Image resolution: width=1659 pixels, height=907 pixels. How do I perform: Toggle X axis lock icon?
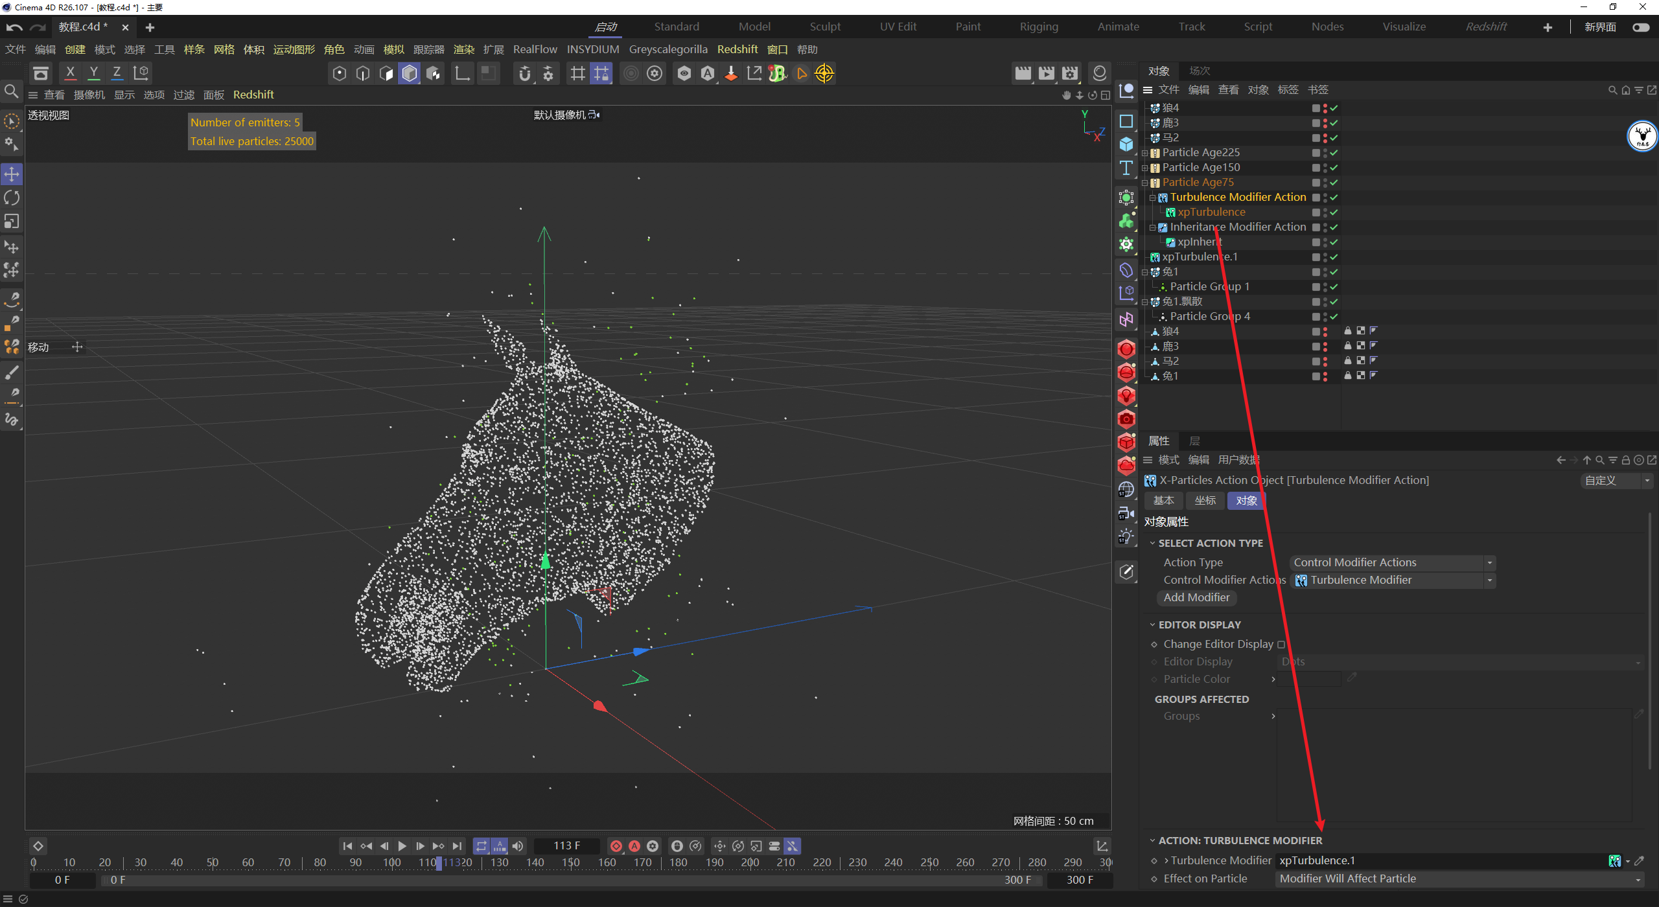(x=70, y=73)
